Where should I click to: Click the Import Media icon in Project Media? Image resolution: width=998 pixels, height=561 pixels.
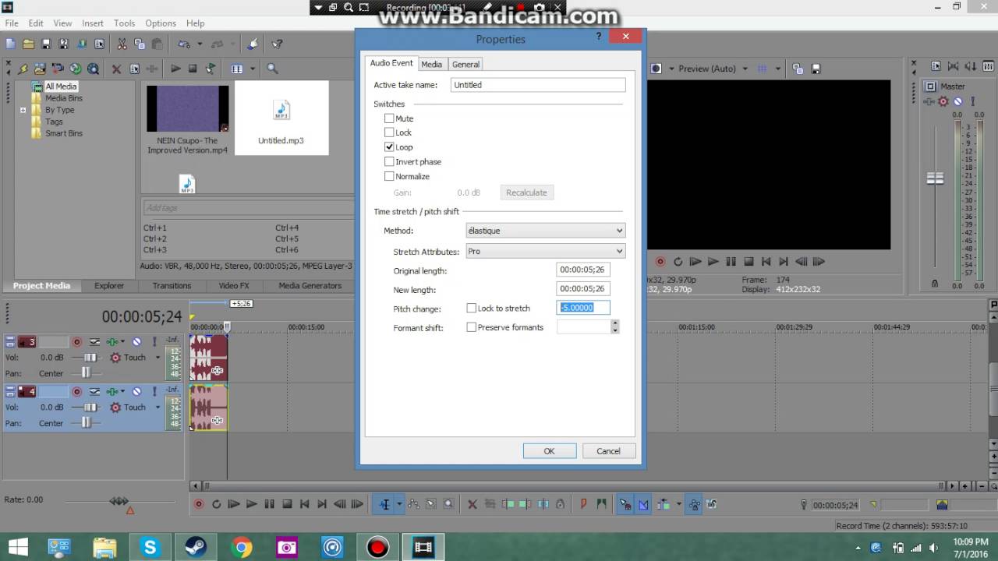coord(41,69)
